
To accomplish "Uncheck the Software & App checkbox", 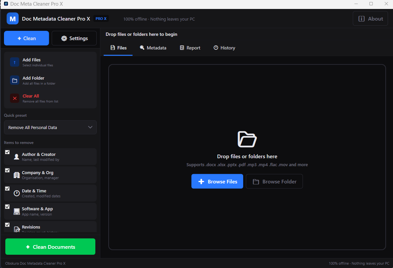I will coord(7,207).
